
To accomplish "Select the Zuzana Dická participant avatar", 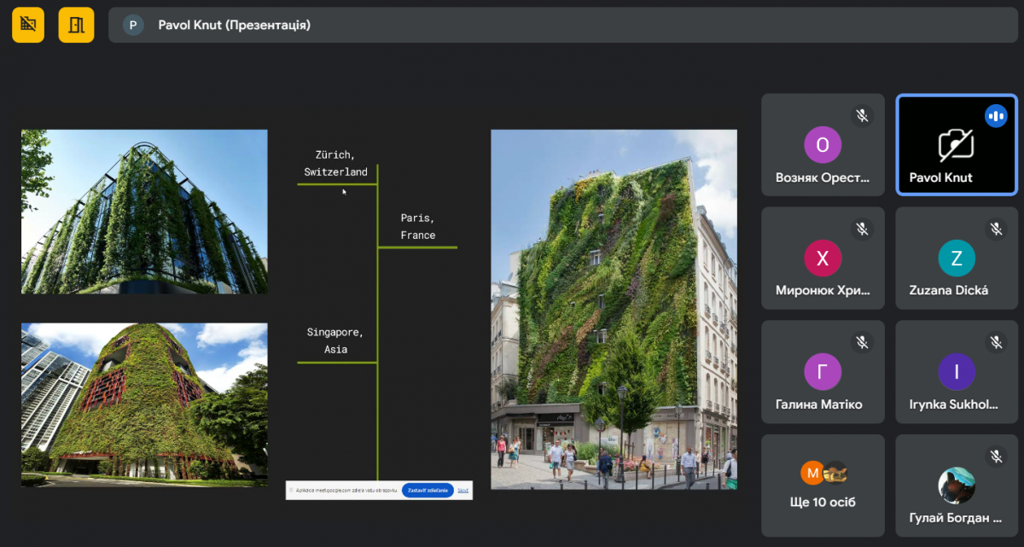I will [x=956, y=259].
